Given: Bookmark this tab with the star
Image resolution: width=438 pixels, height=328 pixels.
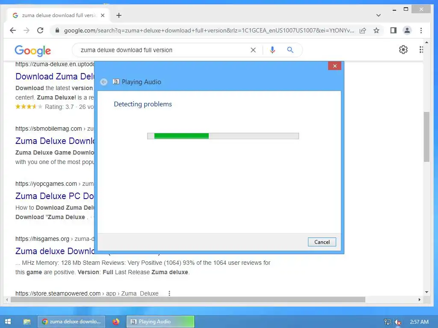Looking at the screenshot, I should 376,30.
